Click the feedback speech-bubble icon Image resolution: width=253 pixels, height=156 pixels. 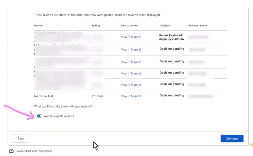(11, 151)
